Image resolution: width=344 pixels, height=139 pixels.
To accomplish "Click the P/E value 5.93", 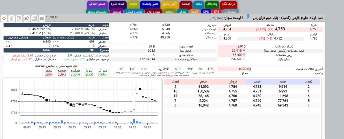I will [178, 69].
